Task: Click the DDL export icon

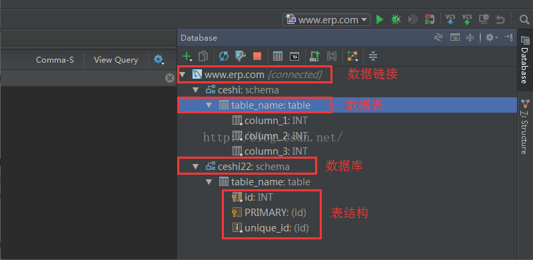Action: coord(314,56)
